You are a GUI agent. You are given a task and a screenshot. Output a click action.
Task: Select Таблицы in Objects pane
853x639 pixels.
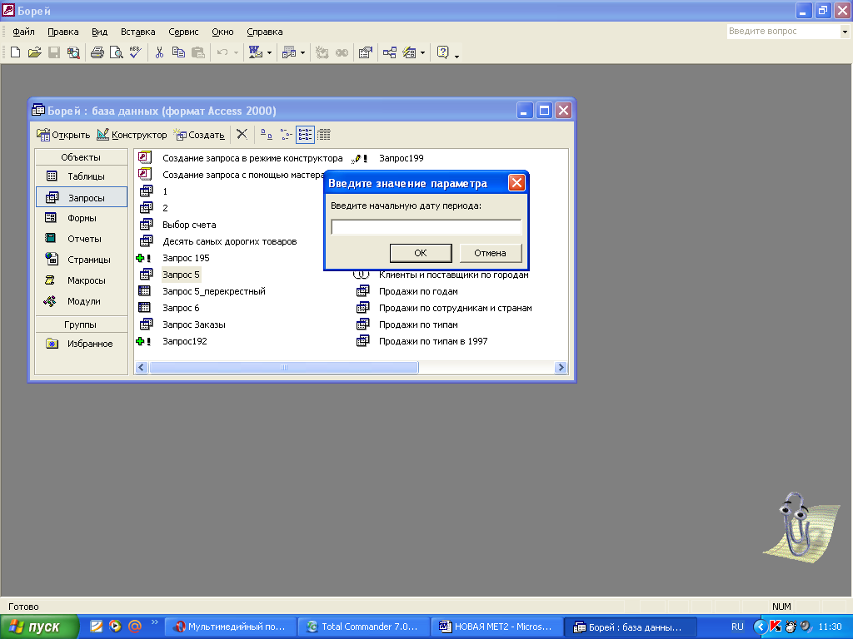point(82,176)
